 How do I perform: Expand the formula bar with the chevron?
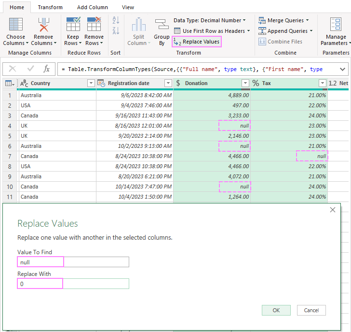[x=342, y=69]
